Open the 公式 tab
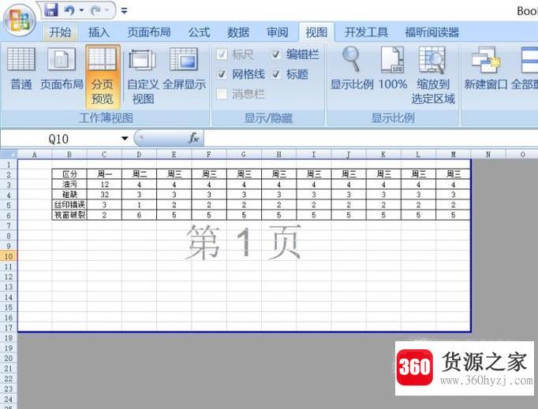This screenshot has width=538, height=409. 199,32
